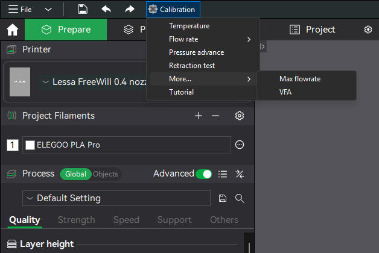Click the undo arrow icon
Image resolution: width=379 pixels, height=253 pixels.
[106, 9]
